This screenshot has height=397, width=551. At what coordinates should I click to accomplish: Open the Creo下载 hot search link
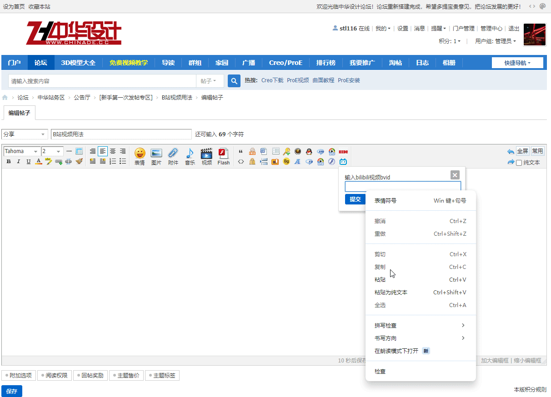(x=272, y=80)
